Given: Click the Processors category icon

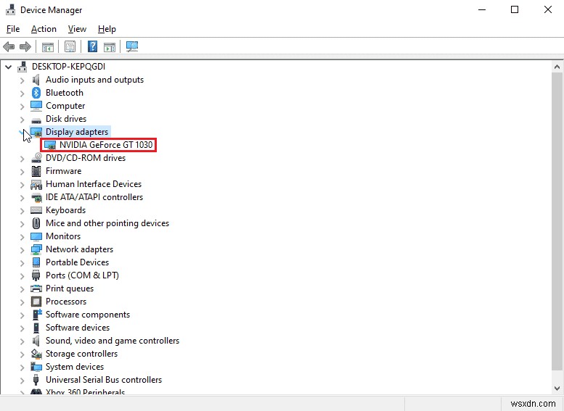Looking at the screenshot, I should pyautogui.click(x=36, y=302).
